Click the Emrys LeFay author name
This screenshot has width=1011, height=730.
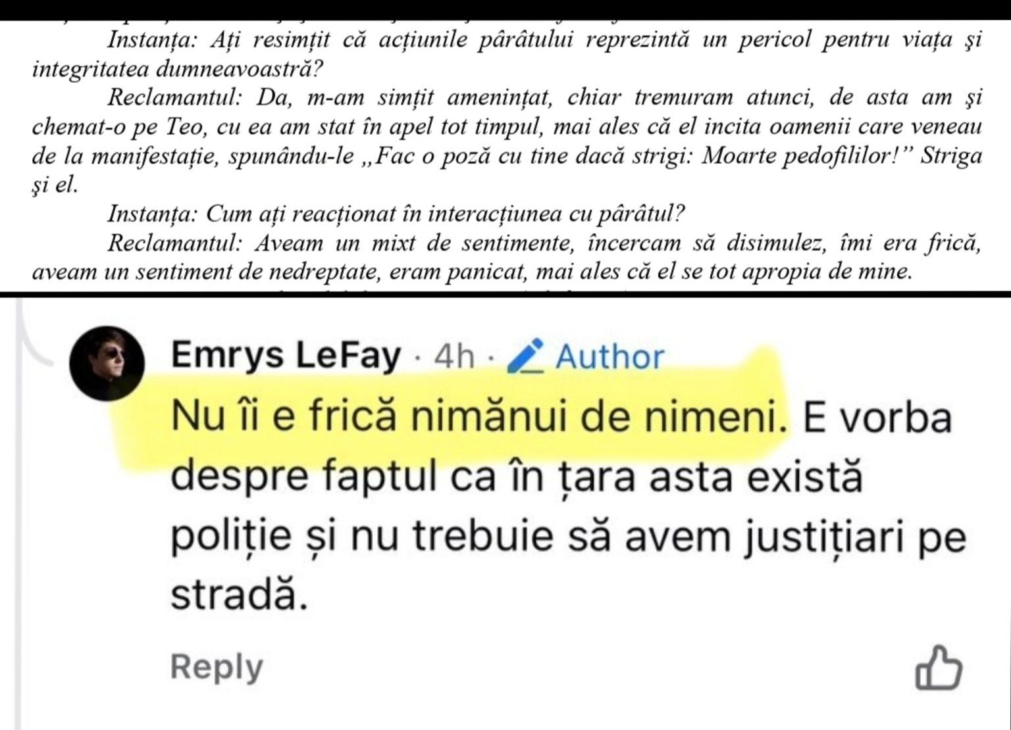tap(286, 356)
